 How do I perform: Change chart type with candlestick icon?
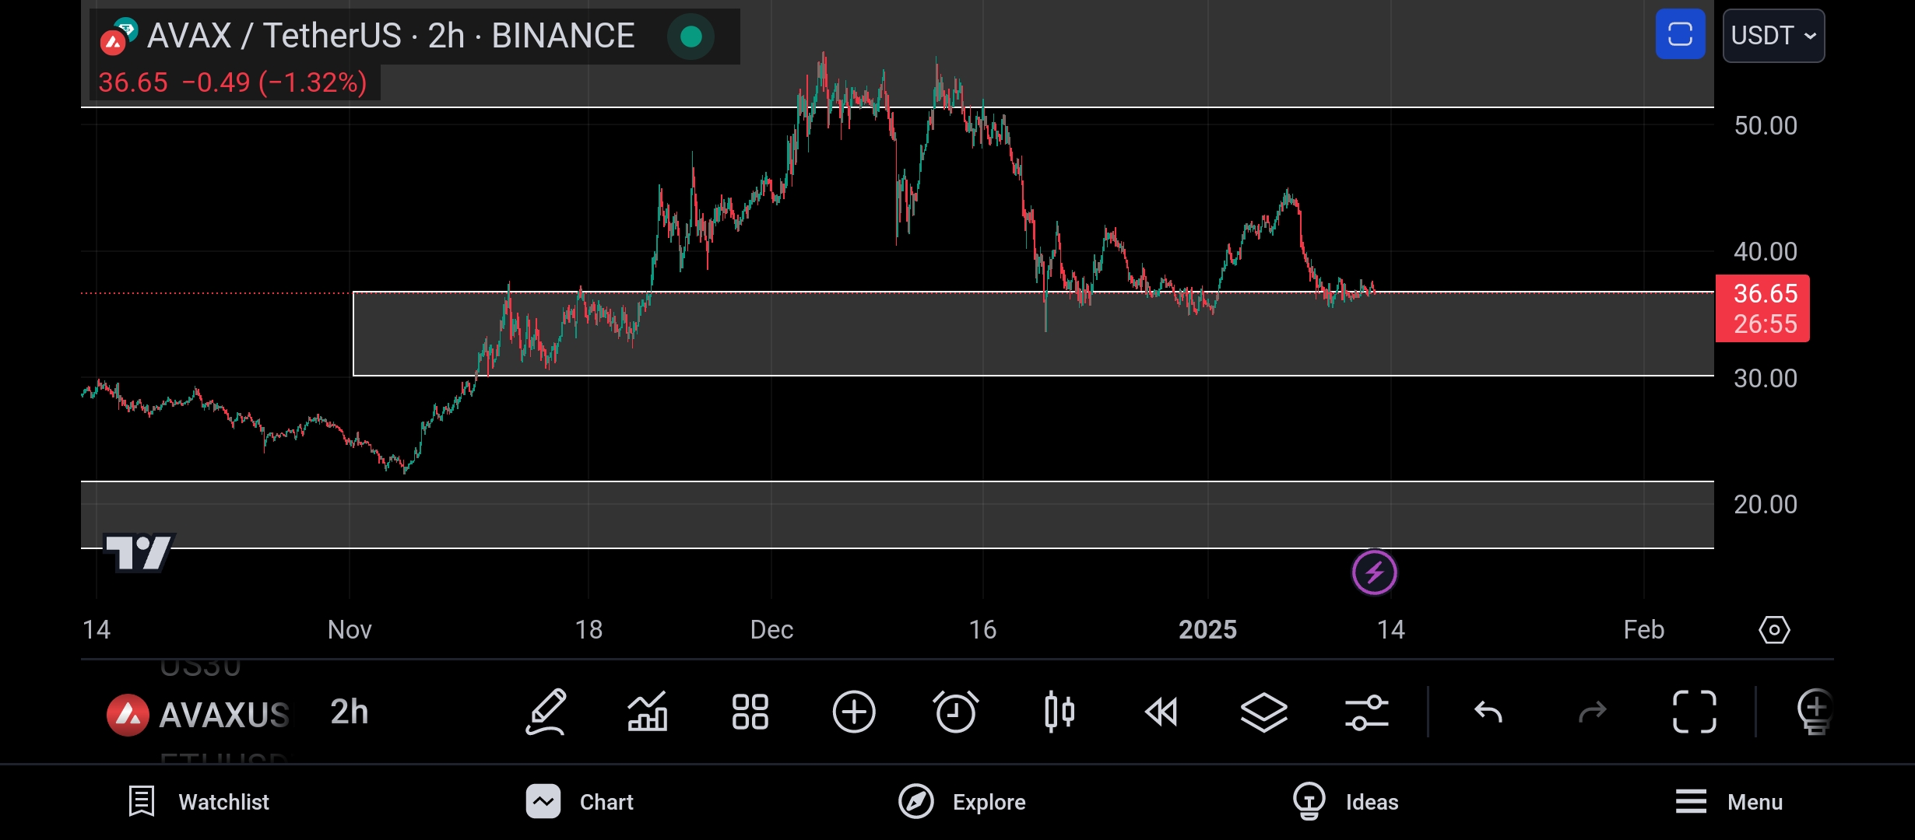(1059, 712)
